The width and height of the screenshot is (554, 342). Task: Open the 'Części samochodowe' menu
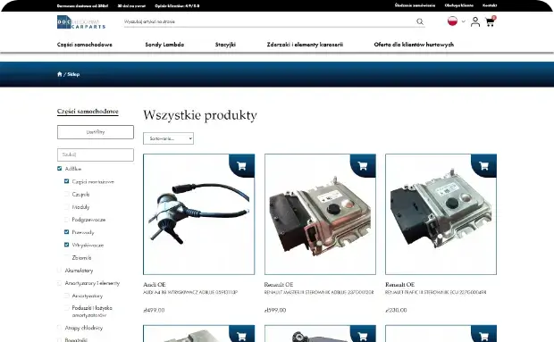coord(85,45)
